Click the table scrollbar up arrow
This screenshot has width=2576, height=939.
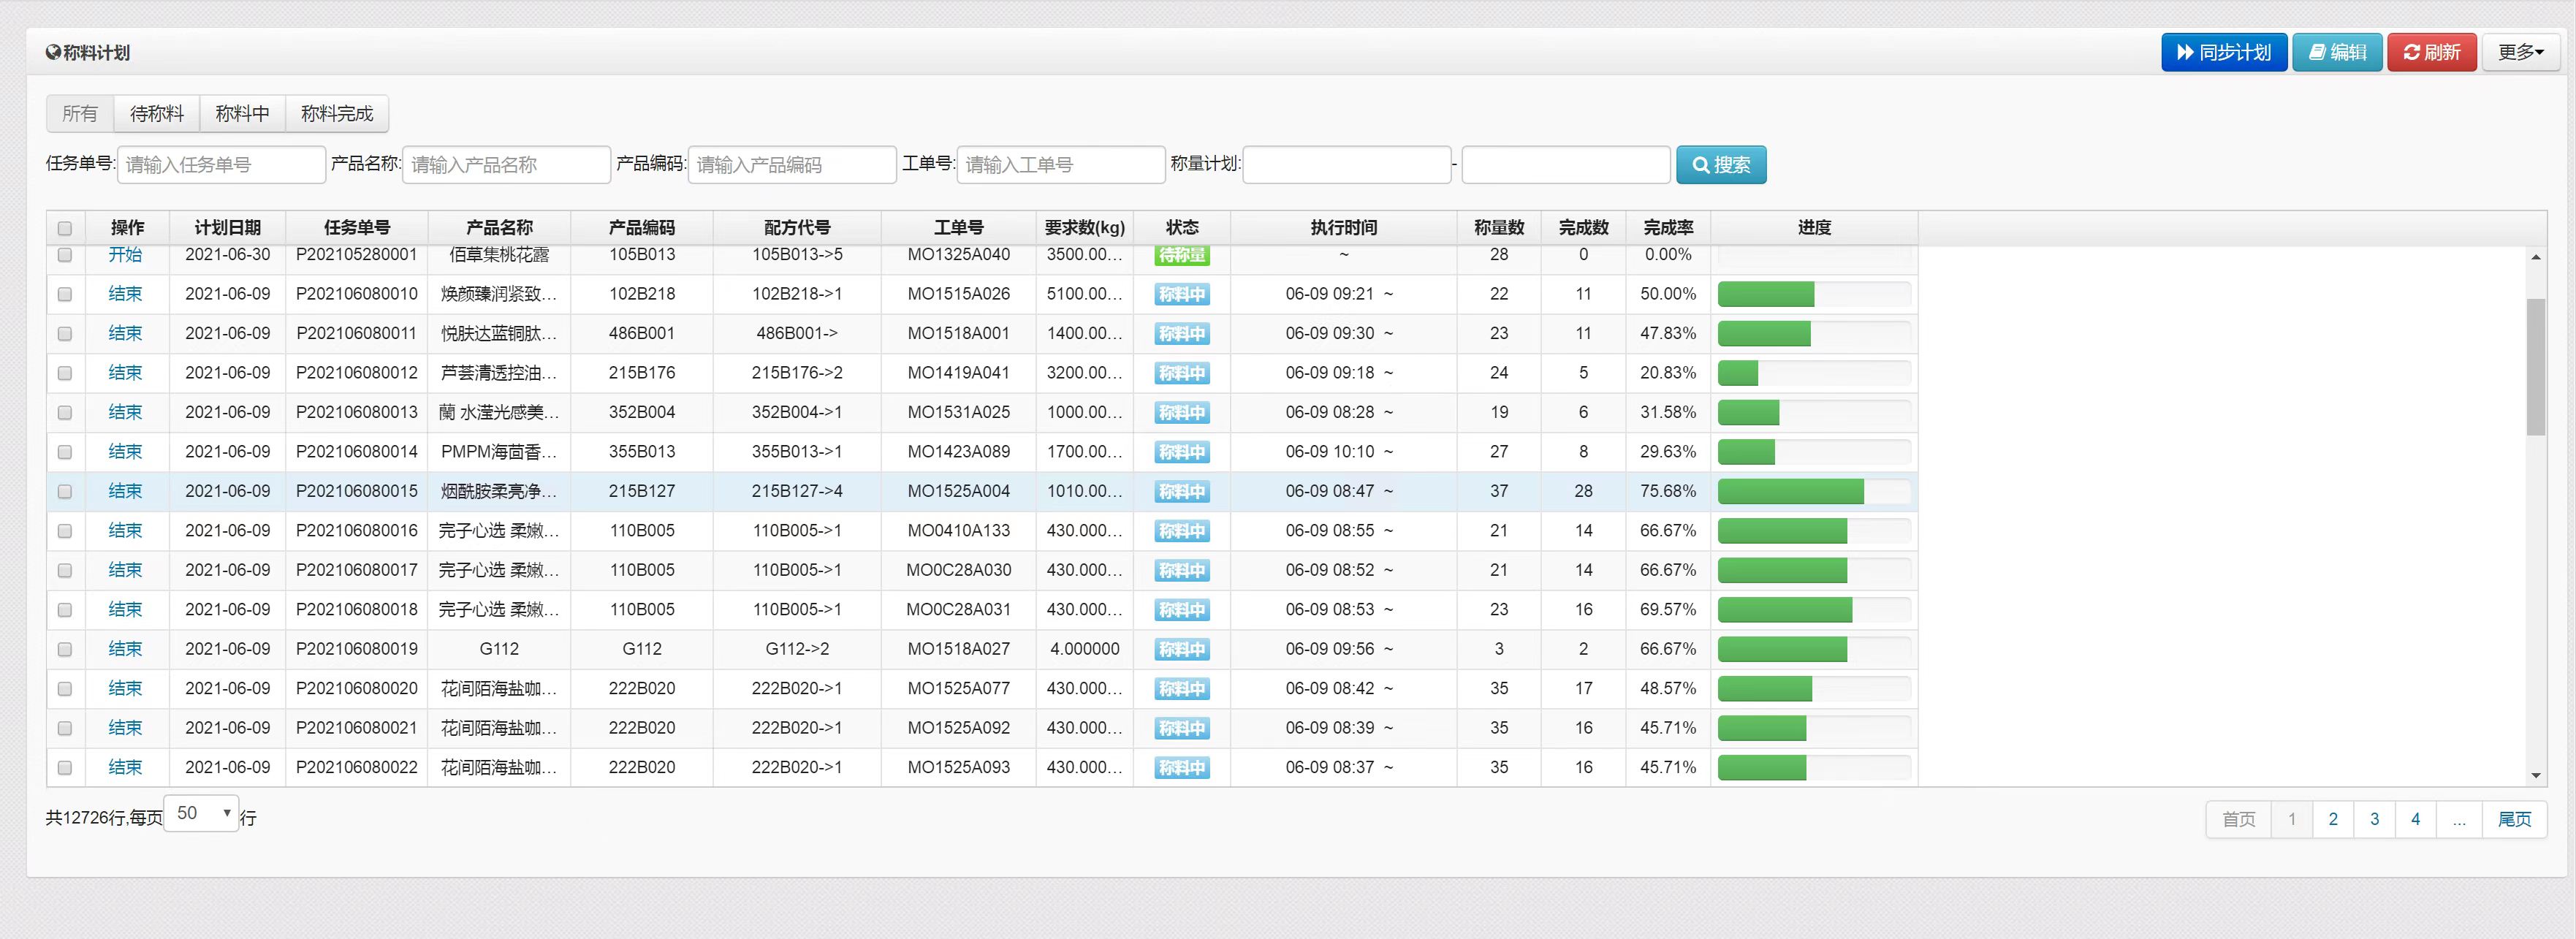coord(2535,257)
